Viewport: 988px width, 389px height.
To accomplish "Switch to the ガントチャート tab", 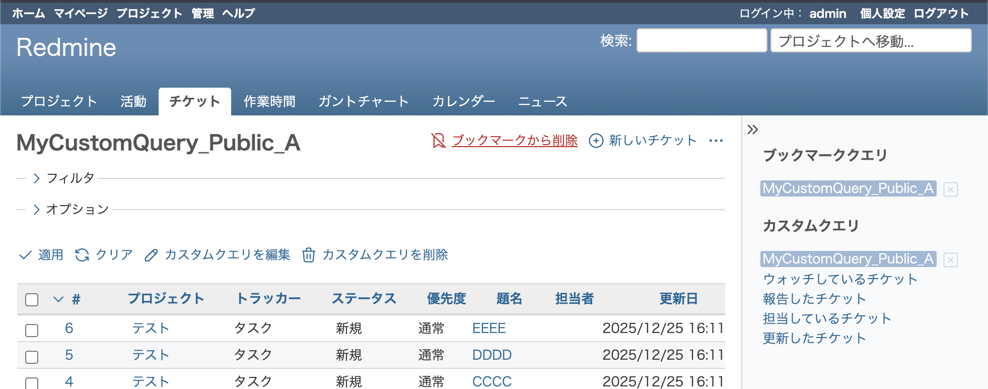I will click(x=363, y=101).
